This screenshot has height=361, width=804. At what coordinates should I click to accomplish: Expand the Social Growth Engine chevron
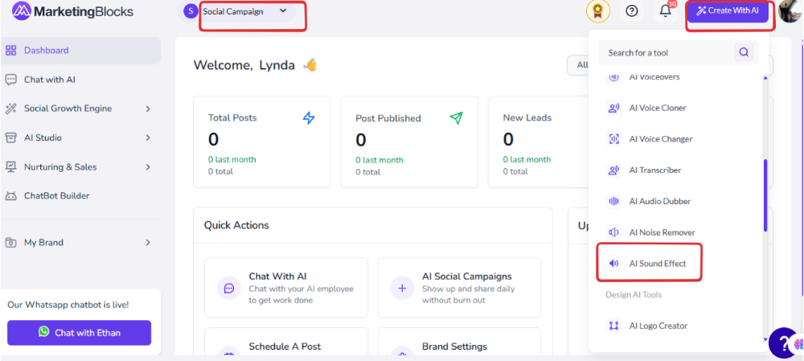click(148, 109)
